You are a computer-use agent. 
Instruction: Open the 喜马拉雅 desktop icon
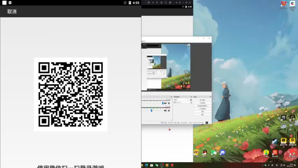(275, 153)
